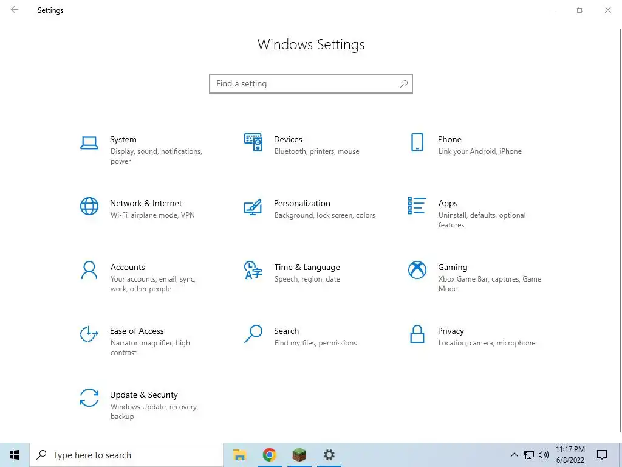Select the Gaming heading
This screenshot has height=467, width=622.
tap(453, 268)
